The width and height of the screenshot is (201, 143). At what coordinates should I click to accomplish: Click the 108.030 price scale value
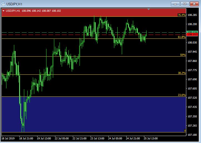[x=192, y=43]
